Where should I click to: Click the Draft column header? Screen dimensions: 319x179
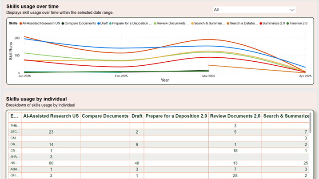tap(136, 116)
